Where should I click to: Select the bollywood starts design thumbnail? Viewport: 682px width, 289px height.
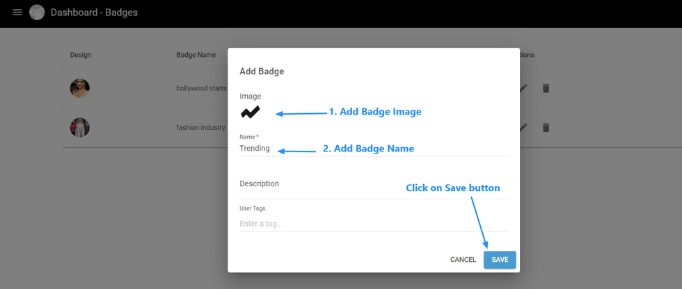tap(80, 88)
